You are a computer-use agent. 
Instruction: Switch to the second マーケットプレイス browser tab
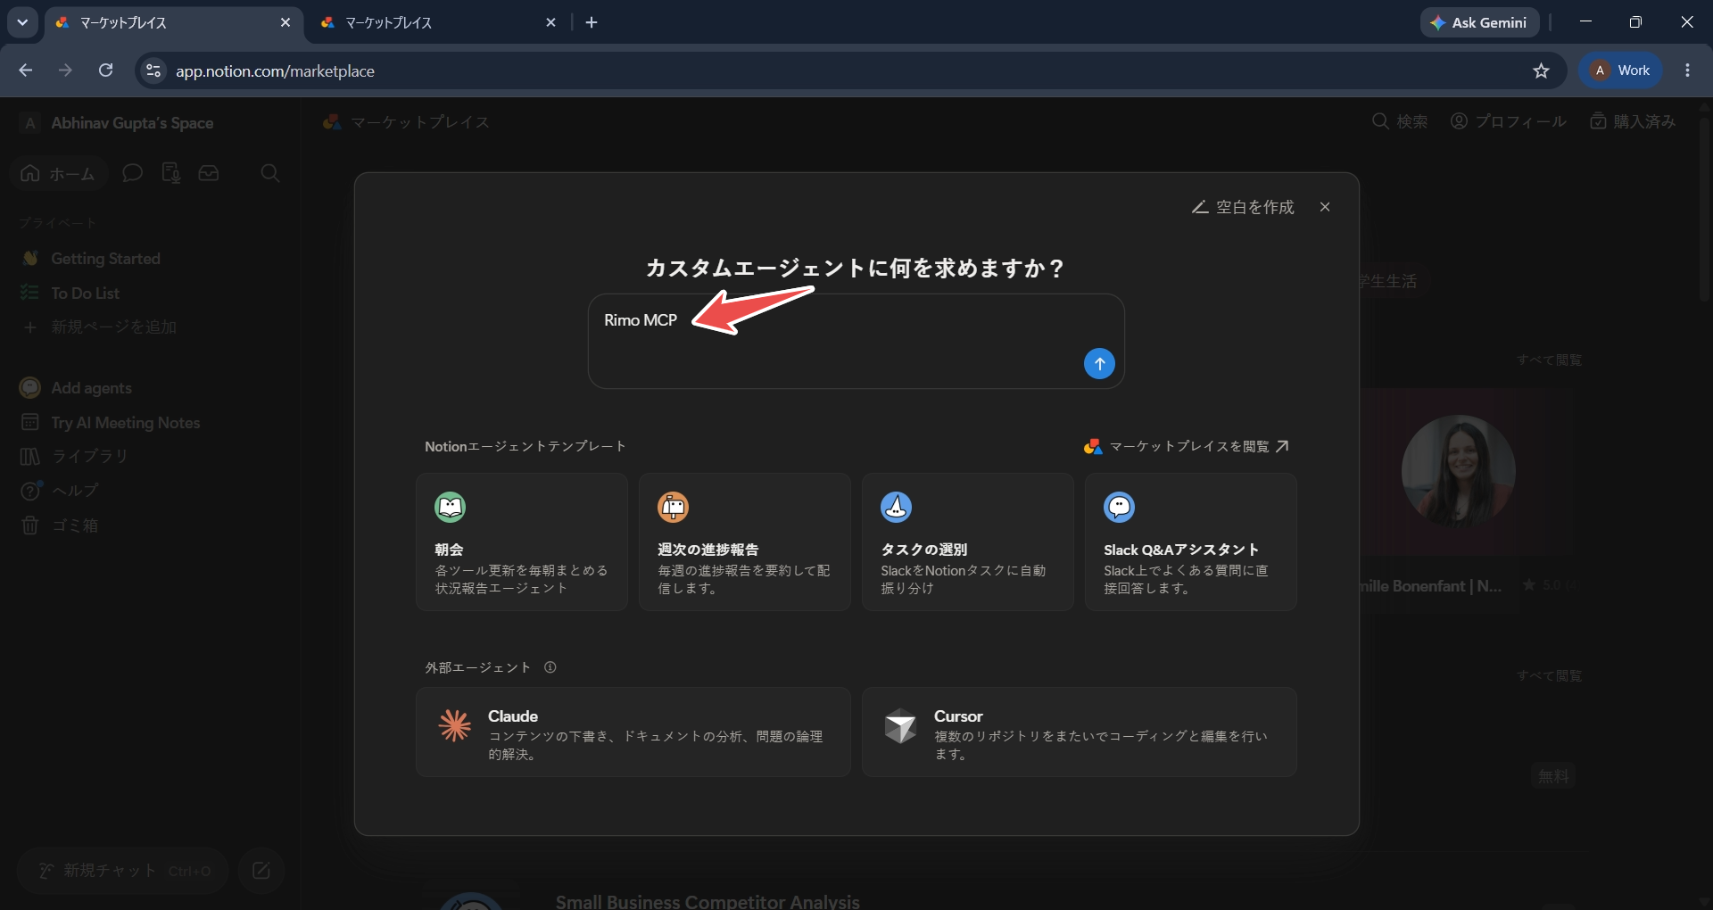439,22
